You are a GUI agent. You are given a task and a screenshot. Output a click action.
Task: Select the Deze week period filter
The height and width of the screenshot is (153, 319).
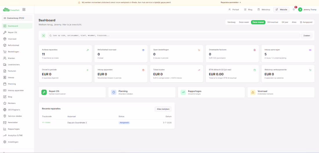[x=244, y=22]
